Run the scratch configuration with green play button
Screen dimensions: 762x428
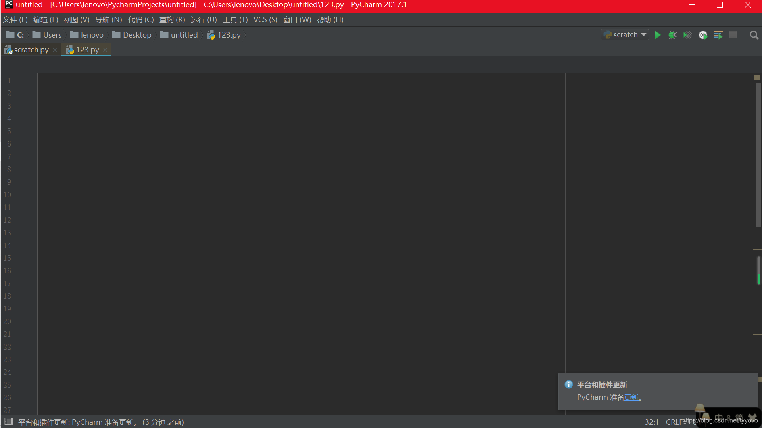click(x=657, y=35)
